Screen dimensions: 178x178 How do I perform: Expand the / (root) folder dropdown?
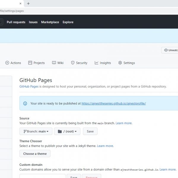click(x=67, y=131)
